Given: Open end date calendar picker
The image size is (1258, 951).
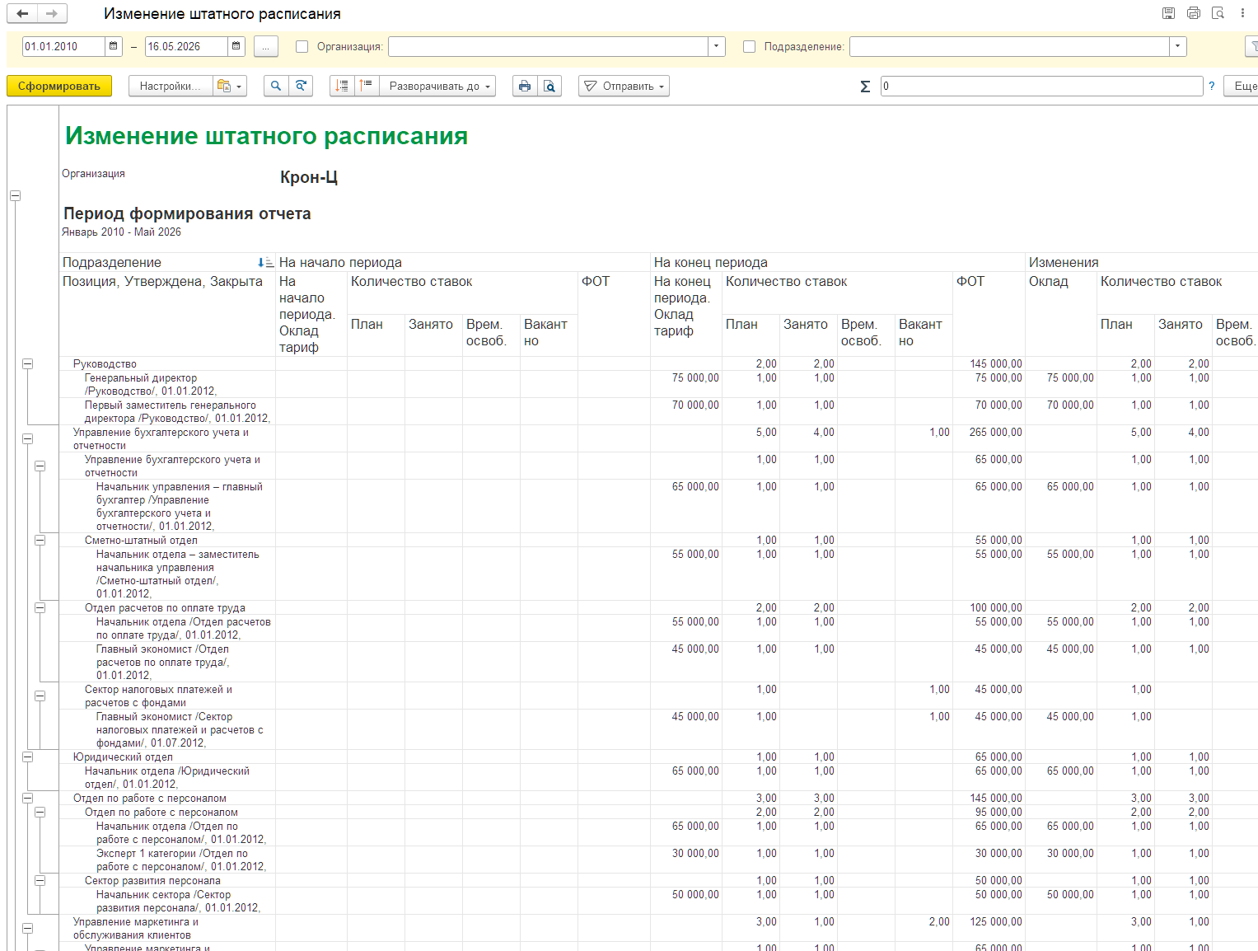Looking at the screenshot, I should click(236, 46).
